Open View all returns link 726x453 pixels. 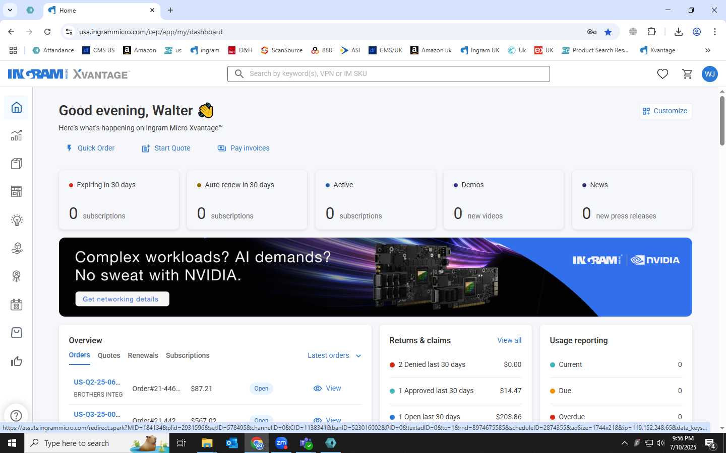pos(509,340)
